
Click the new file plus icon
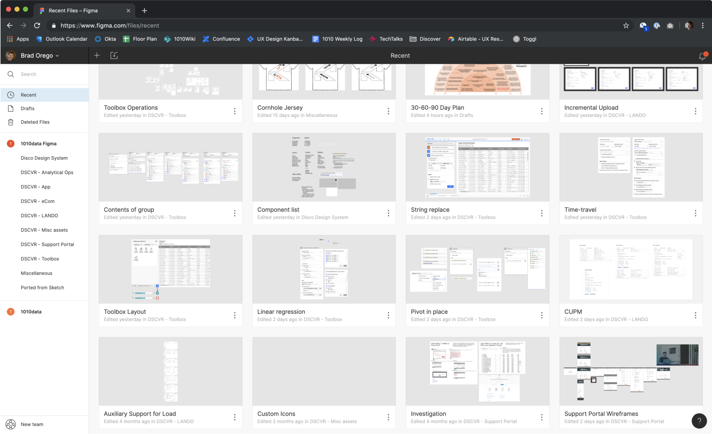(x=97, y=56)
